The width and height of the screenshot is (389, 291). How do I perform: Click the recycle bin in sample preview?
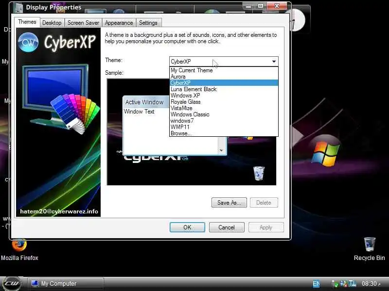[x=259, y=173]
